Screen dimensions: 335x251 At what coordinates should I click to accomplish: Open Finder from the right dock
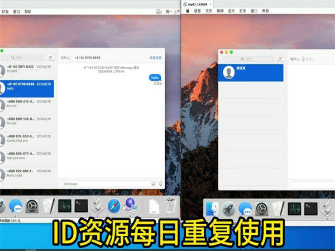[x=212, y=209]
